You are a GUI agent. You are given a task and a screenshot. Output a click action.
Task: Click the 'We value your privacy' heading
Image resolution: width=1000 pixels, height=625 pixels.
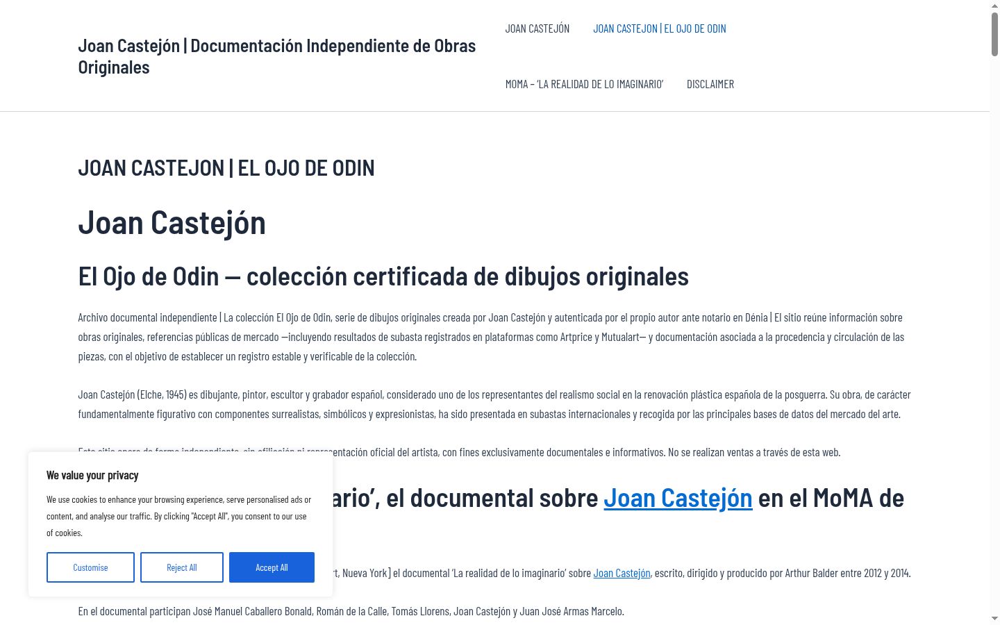coord(92,475)
